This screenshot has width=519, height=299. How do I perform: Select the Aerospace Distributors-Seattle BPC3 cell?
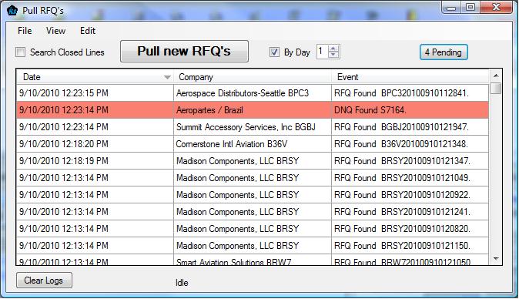[253, 93]
